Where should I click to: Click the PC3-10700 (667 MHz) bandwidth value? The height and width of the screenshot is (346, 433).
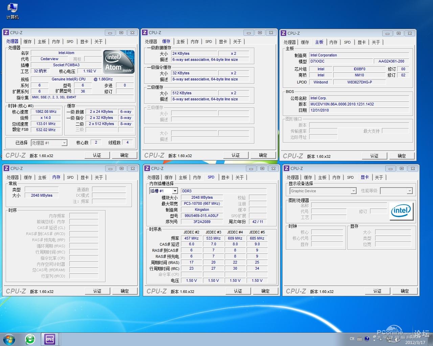pos(202,203)
